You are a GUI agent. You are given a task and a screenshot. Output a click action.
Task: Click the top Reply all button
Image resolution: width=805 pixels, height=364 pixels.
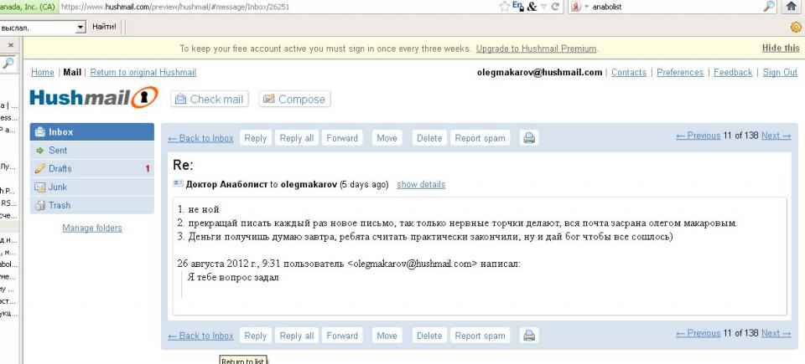(x=297, y=138)
